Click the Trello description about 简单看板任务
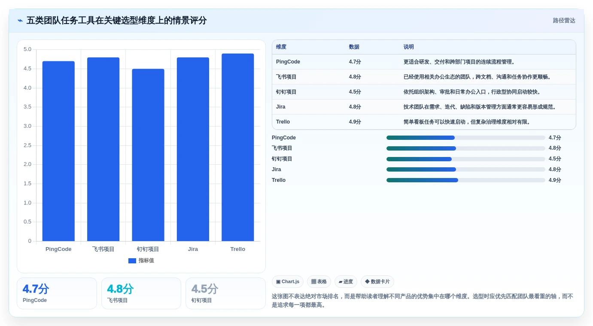The image size is (593, 326). click(x=468, y=122)
